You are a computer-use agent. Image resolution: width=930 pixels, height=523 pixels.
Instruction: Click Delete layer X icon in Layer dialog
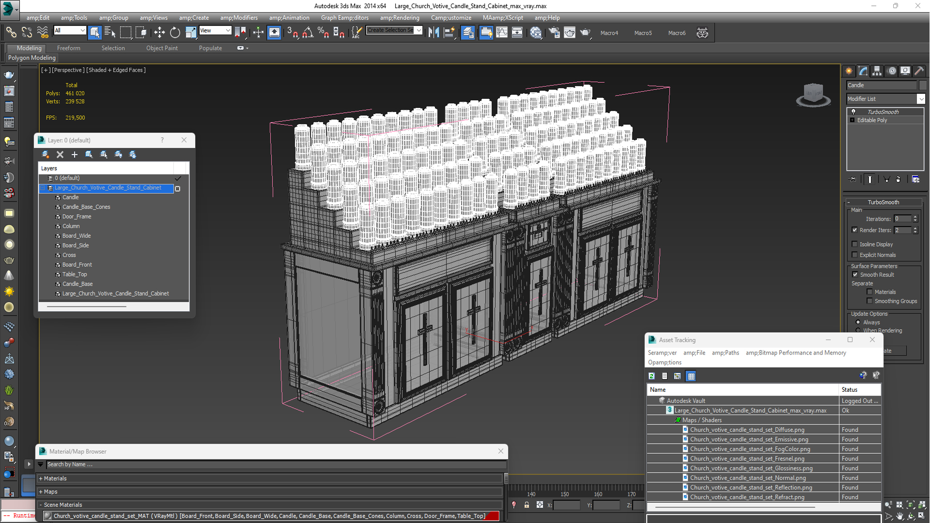[60, 154]
